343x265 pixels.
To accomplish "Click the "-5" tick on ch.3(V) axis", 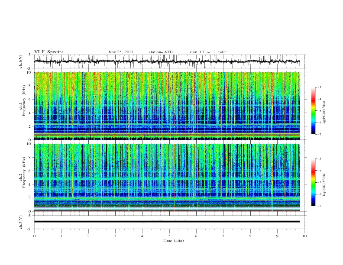I will (x=29, y=229).
